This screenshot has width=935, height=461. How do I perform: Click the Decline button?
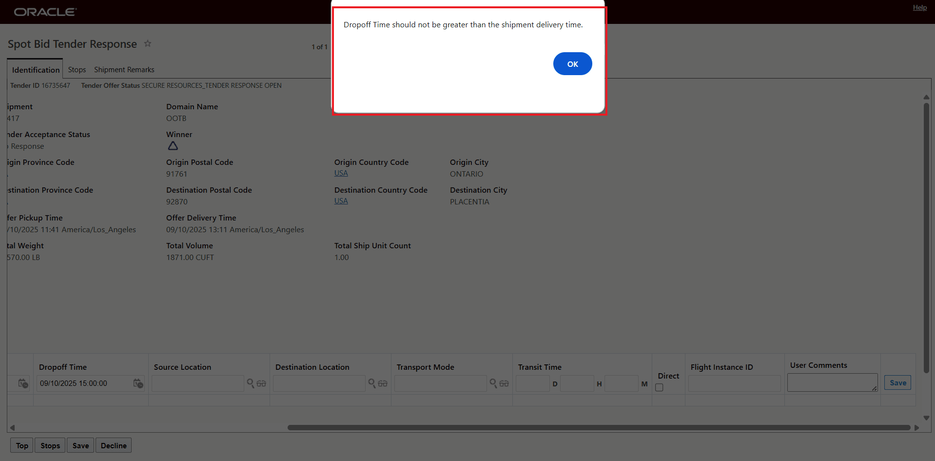113,445
